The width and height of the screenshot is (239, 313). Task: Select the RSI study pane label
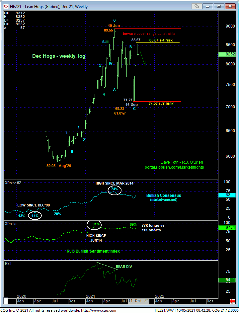pyautogui.click(x=7, y=263)
